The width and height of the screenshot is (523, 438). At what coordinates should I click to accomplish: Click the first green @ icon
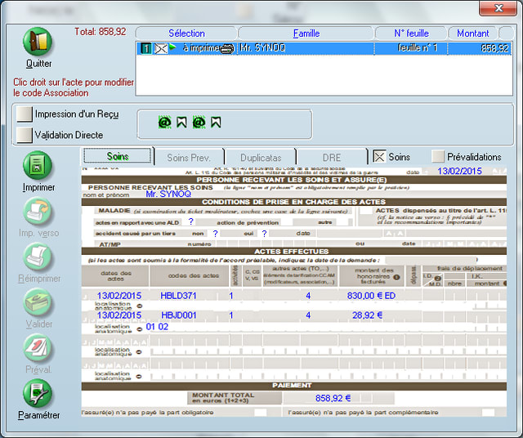click(x=164, y=123)
